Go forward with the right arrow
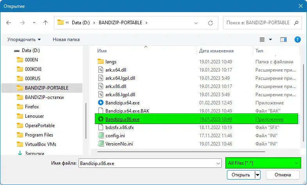Image resolution: width=307 pixels, height=185 pixels. click(22, 23)
